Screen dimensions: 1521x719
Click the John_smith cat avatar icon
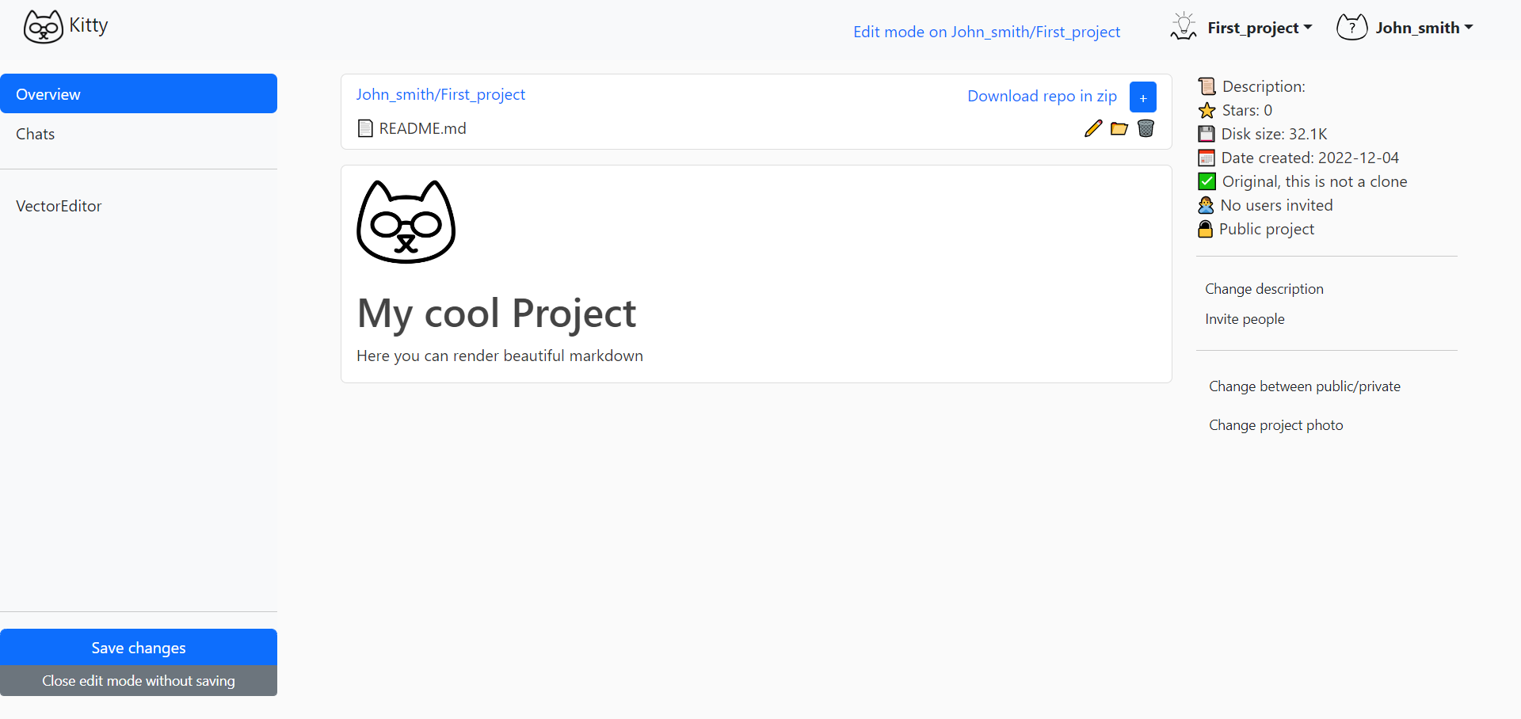pyautogui.click(x=1351, y=28)
